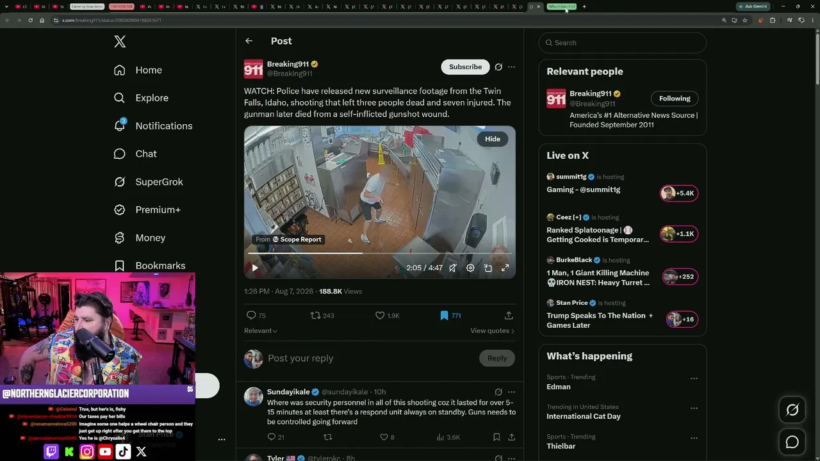Seek on the video progress bar
This screenshot has height=461, width=820.
[x=380, y=254]
